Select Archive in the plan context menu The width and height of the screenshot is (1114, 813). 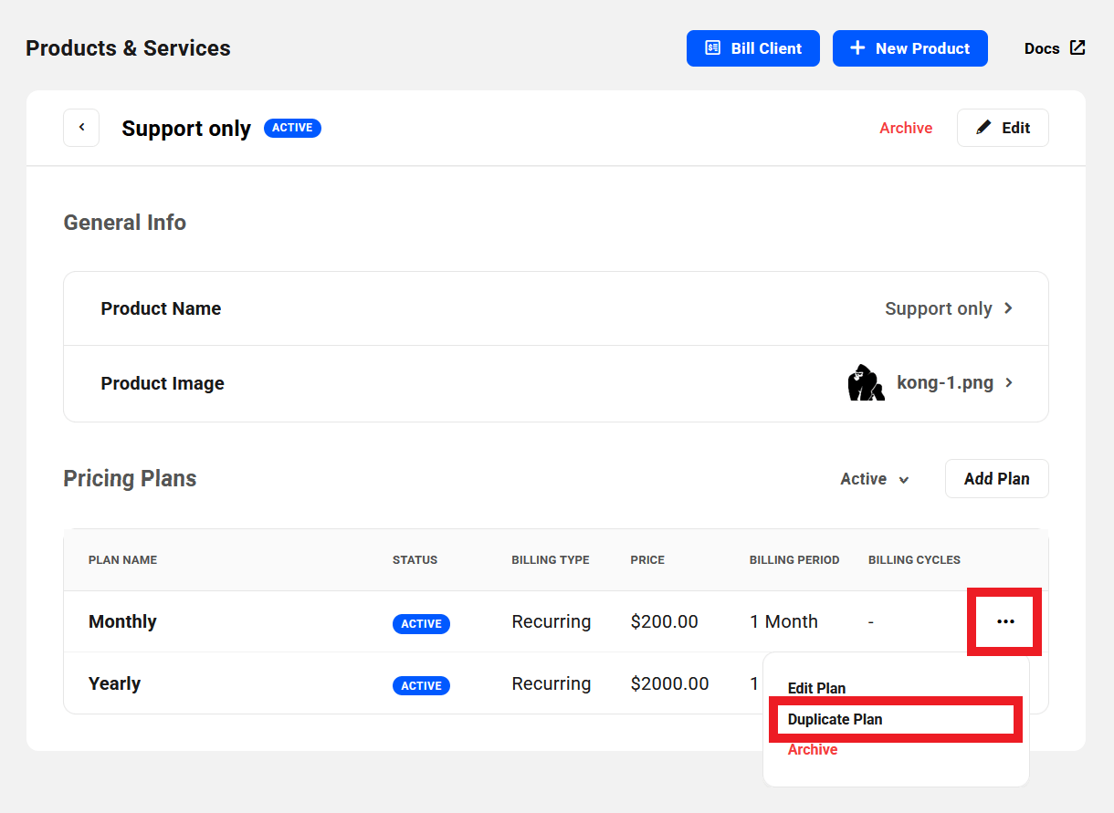[x=812, y=750]
